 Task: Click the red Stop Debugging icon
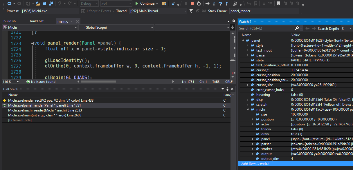192,3
